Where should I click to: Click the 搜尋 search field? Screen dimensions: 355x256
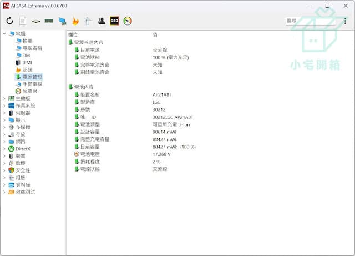311,21
